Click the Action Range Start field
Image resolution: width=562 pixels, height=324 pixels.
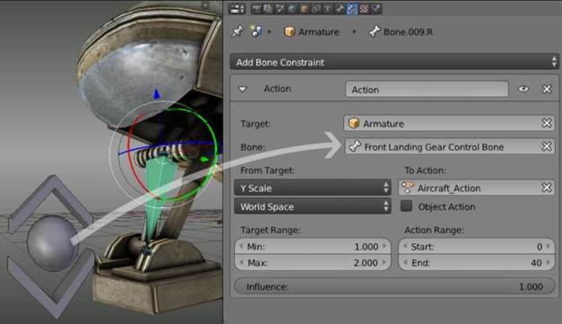pyautogui.click(x=476, y=247)
